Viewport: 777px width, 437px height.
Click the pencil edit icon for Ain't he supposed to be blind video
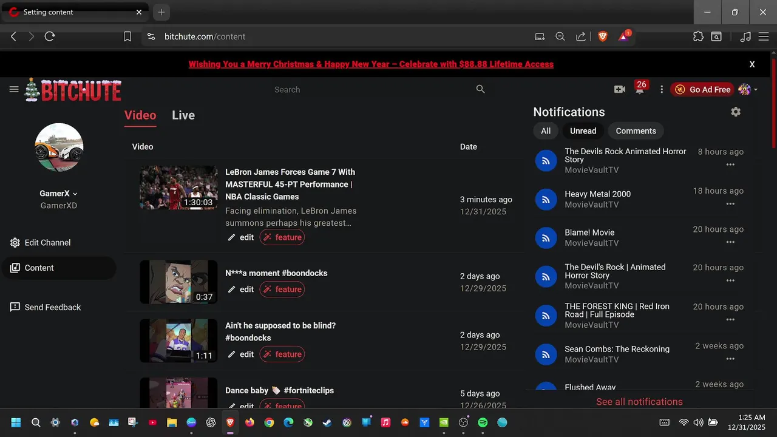[231, 354]
